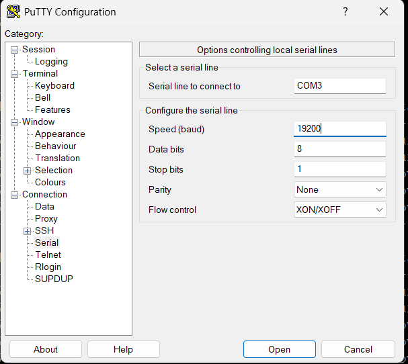Screen dimensions: 408x364
Task: Click the PuTTY icon in title bar
Action: coord(13,11)
